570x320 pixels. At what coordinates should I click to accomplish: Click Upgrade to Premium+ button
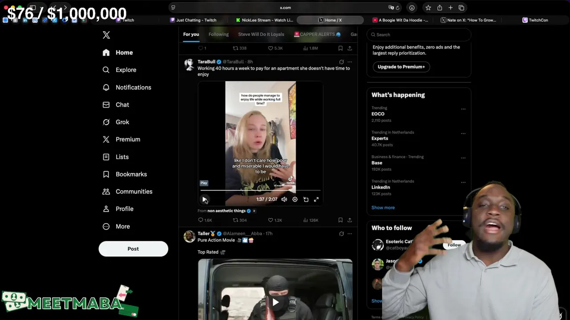[x=401, y=67]
